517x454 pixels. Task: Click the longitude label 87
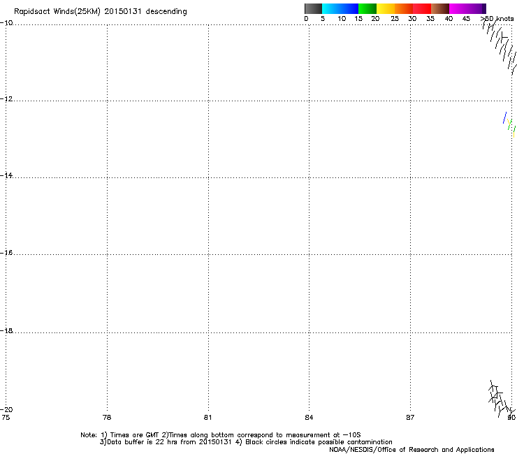410,418
